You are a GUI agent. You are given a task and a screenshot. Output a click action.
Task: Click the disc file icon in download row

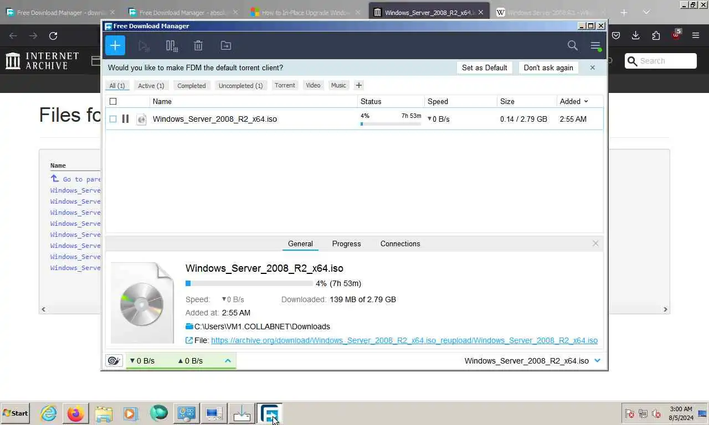[141, 119]
